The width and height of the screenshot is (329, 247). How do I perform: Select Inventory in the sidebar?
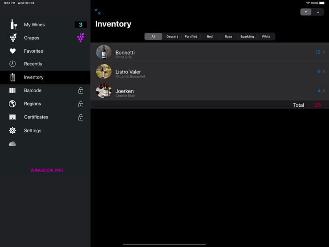(45, 77)
